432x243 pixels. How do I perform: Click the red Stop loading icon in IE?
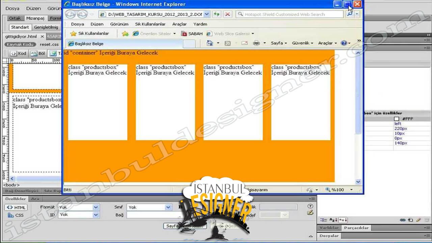tap(228, 14)
